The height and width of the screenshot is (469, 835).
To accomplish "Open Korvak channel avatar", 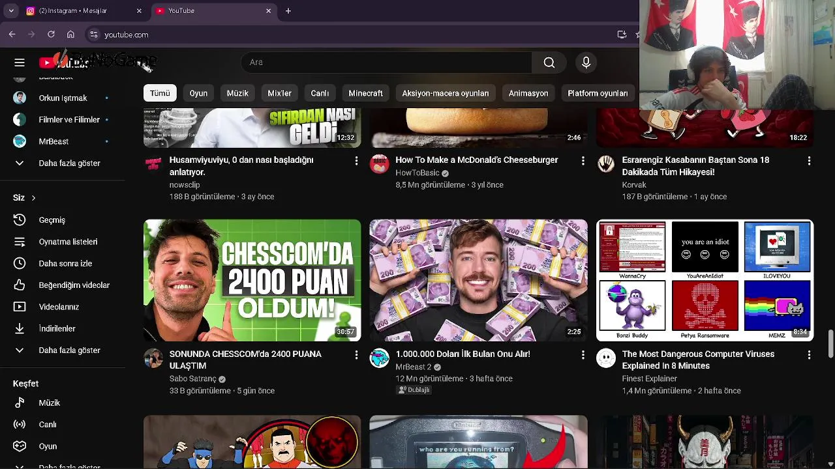I will tap(606, 163).
